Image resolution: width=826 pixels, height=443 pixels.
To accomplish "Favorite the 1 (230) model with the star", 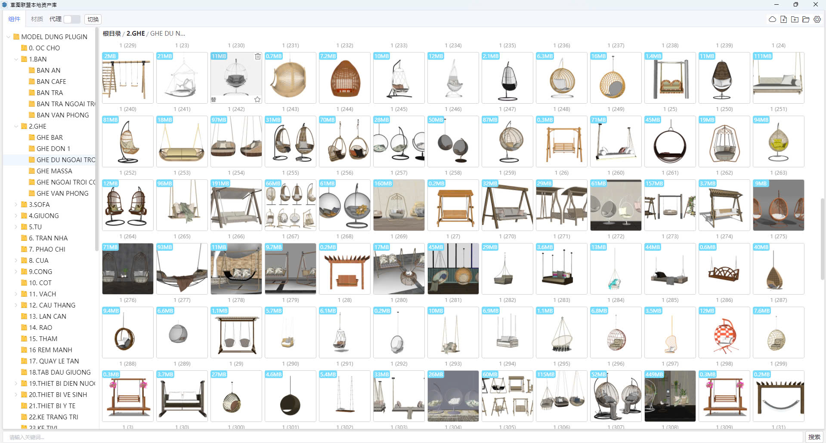I will (257, 99).
